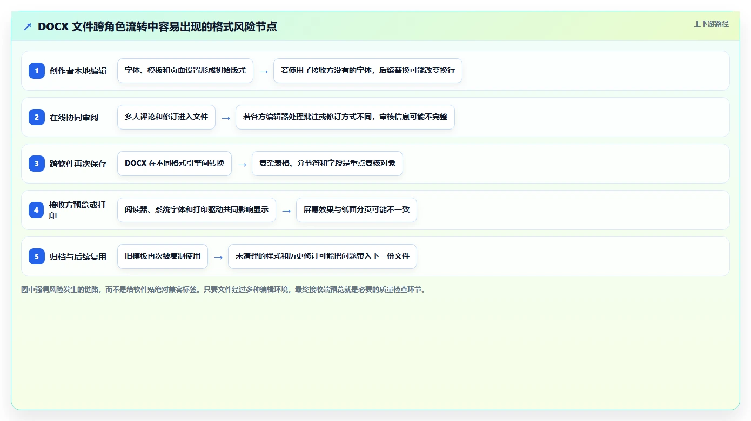Select the 归档与后续复用 step label
Screen dimensions: 751x421
point(78,256)
